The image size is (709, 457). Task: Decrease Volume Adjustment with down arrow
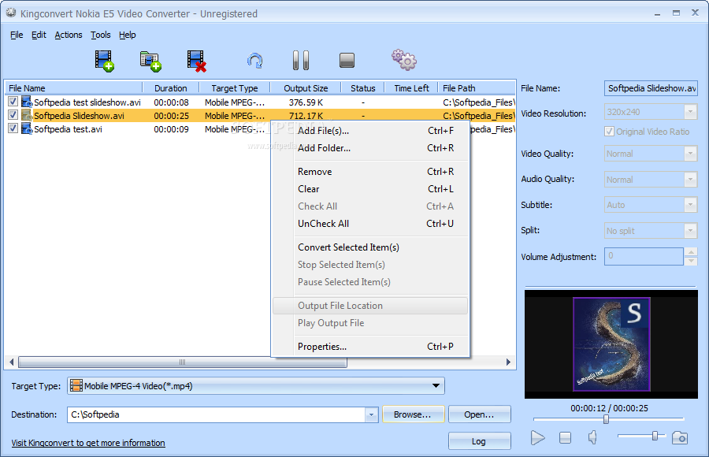[x=691, y=261]
